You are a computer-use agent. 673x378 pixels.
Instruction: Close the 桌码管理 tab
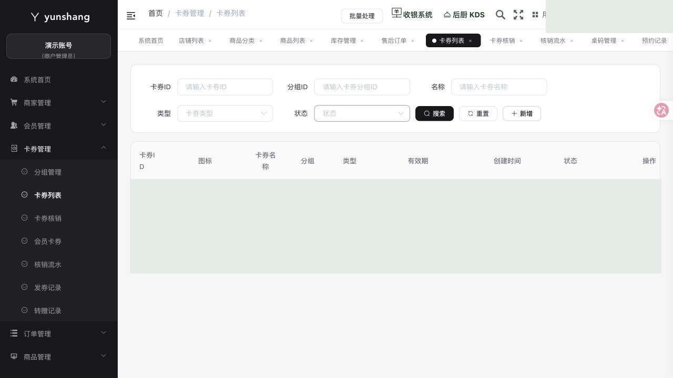(x=623, y=41)
